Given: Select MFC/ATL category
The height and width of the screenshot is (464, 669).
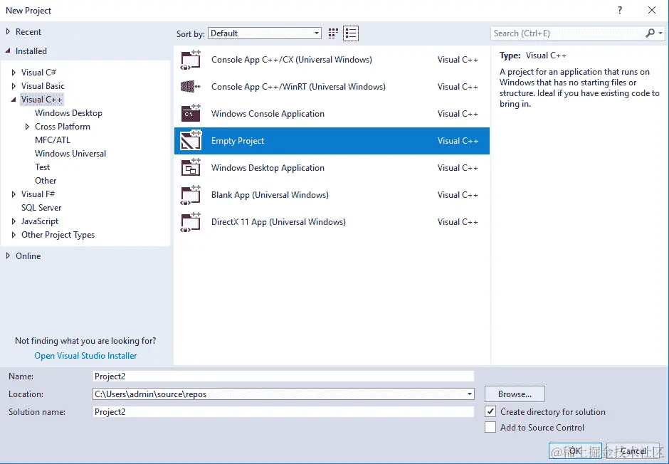Looking at the screenshot, I should [x=53, y=140].
